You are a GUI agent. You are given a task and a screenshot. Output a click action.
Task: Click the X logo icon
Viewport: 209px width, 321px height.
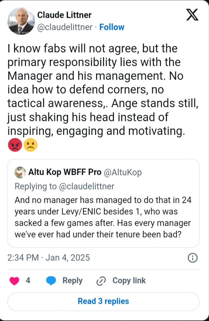click(192, 15)
